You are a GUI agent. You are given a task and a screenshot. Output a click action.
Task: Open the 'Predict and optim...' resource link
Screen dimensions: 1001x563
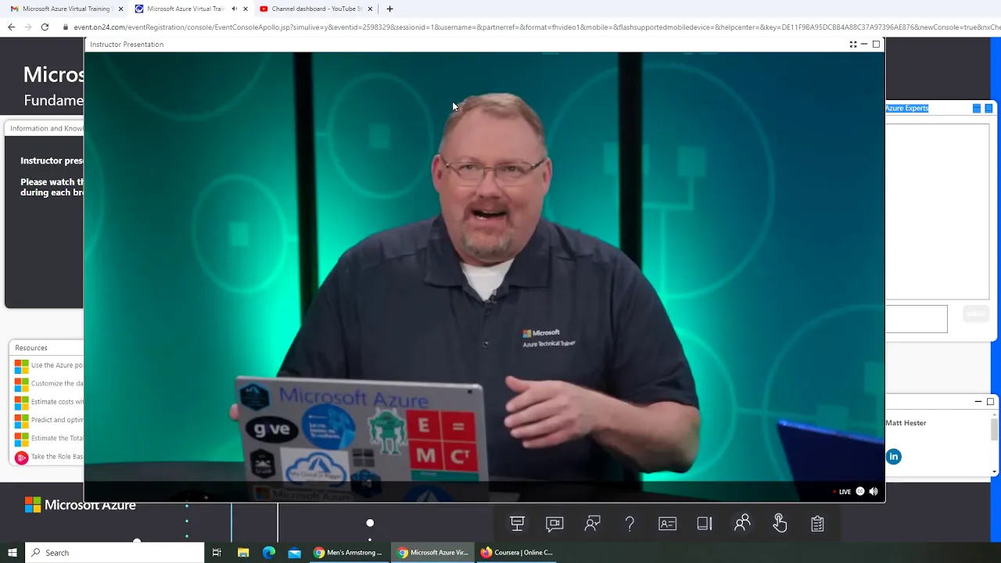56,420
